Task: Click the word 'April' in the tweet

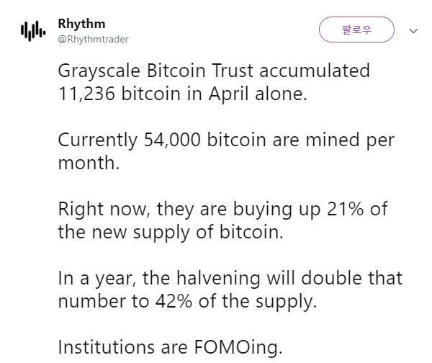Action: pos(228,94)
